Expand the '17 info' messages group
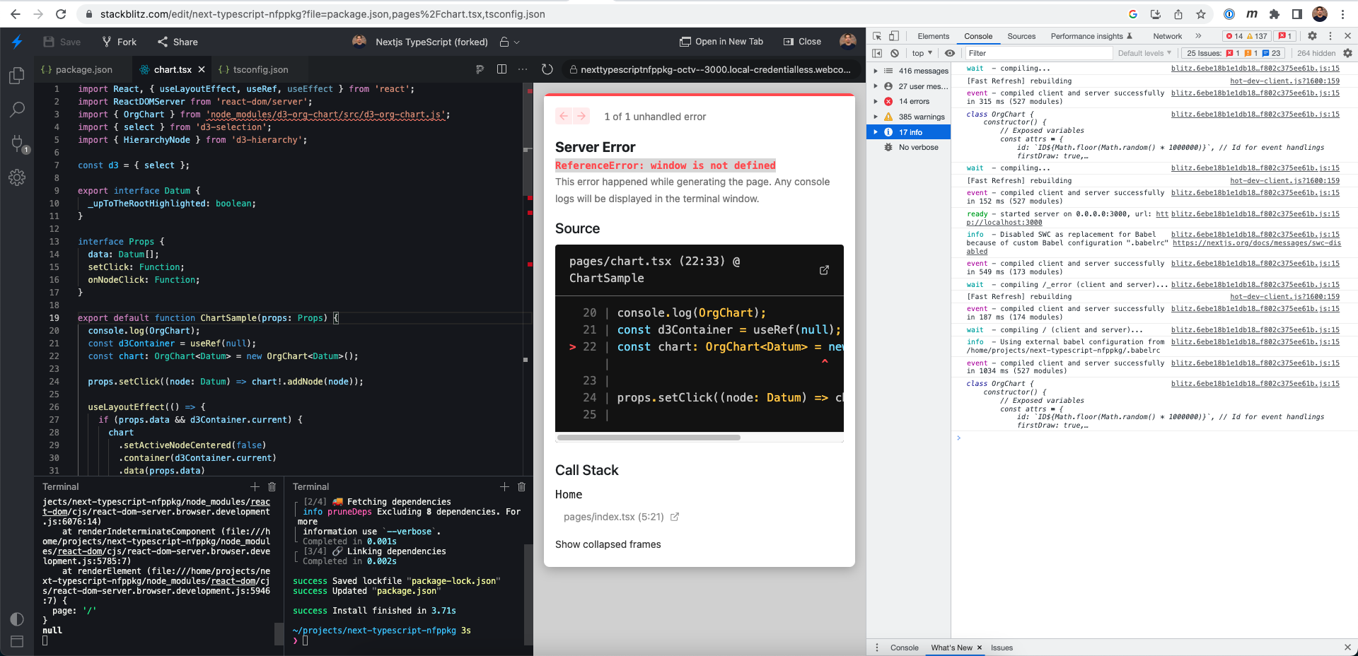The image size is (1358, 656). [876, 132]
